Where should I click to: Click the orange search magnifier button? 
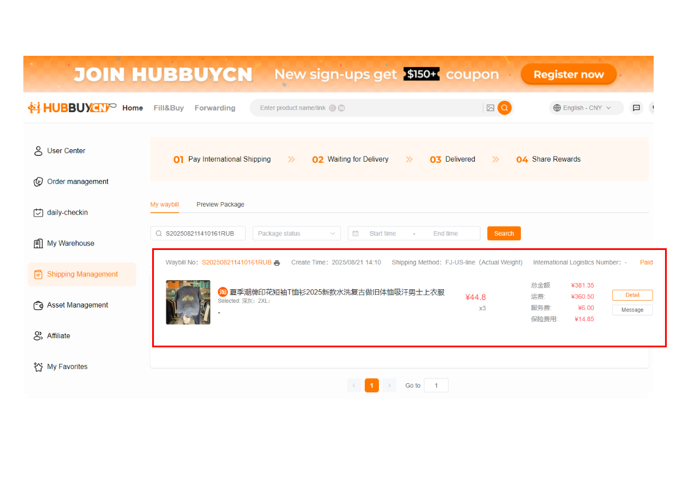(504, 108)
